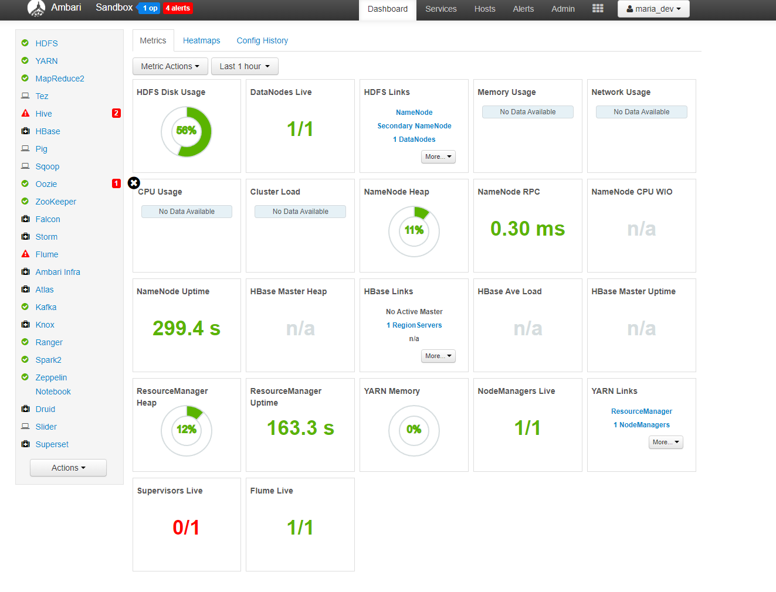Expand the YARN Links More menu
This screenshot has height=592, width=776.
pyautogui.click(x=666, y=442)
